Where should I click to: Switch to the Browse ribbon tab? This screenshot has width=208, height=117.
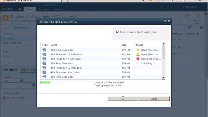tap(30, 9)
